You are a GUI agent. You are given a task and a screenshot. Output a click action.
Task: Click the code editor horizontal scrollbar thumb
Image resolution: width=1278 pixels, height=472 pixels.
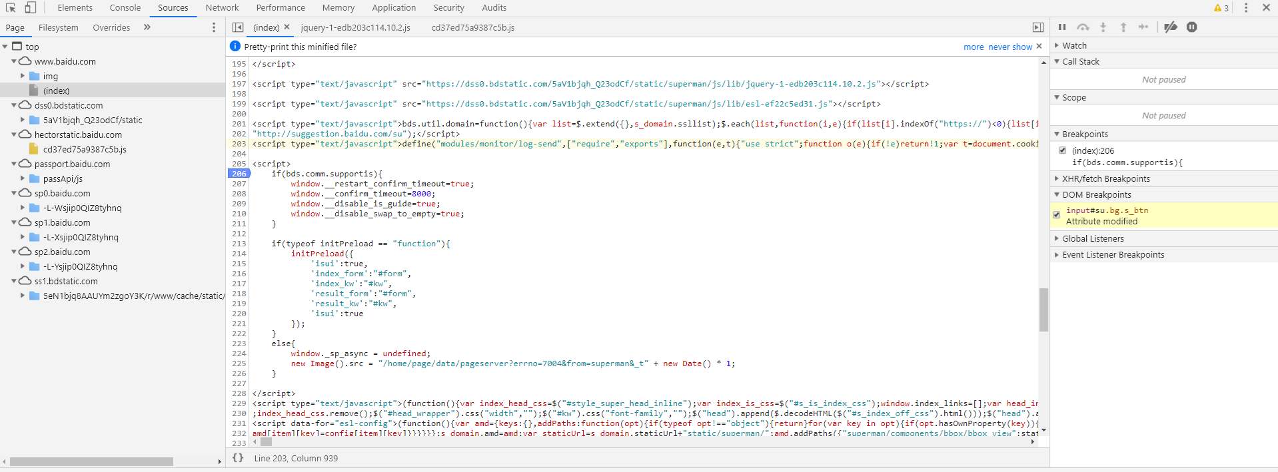point(266,441)
